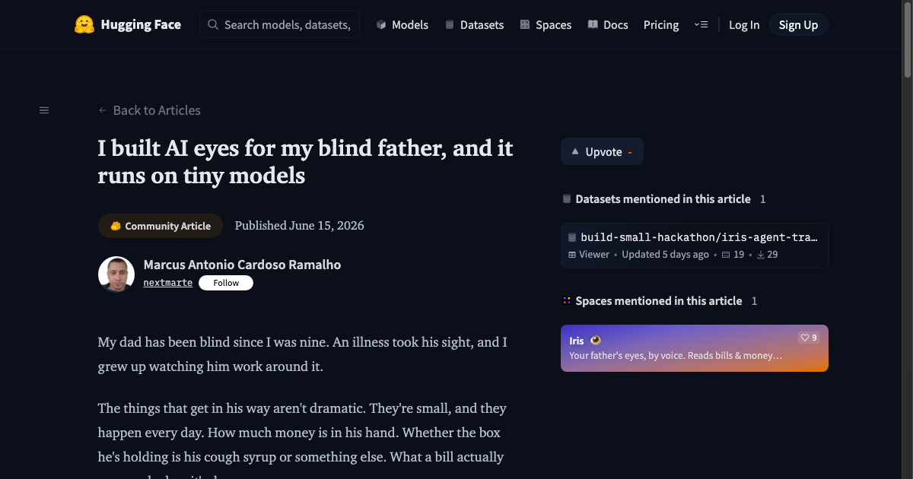This screenshot has width=913, height=479.
Task: Click the Upvote triangle button
Action: click(x=602, y=151)
